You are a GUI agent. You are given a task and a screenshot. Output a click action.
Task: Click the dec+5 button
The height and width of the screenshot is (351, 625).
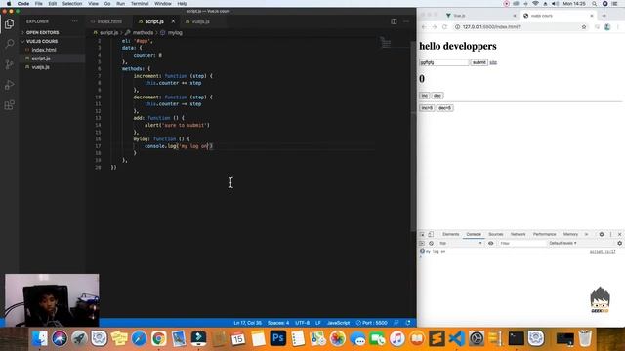(445, 108)
